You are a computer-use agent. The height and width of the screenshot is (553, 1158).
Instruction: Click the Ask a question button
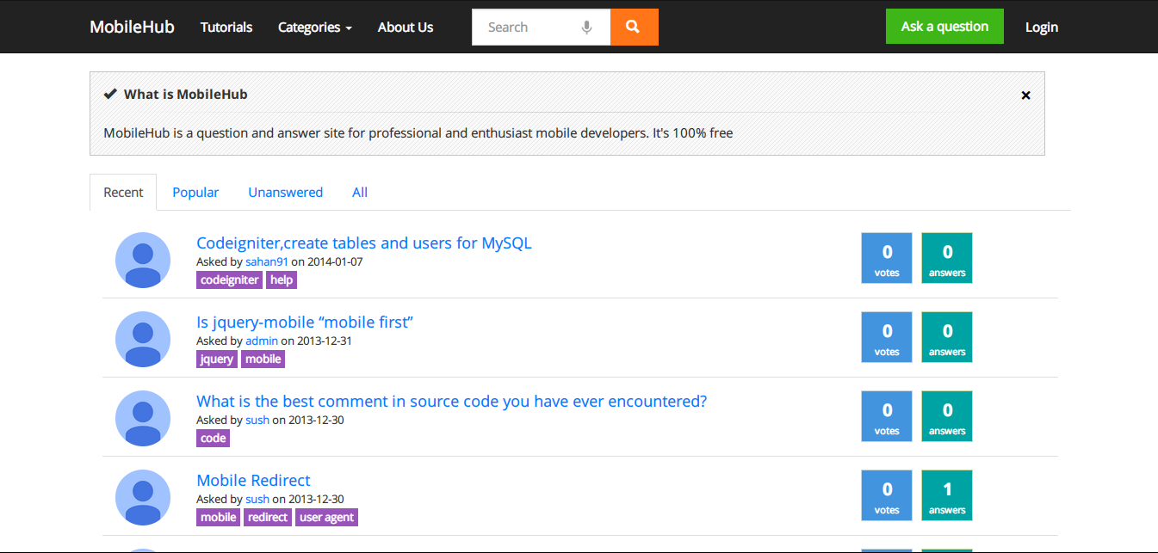coord(944,27)
